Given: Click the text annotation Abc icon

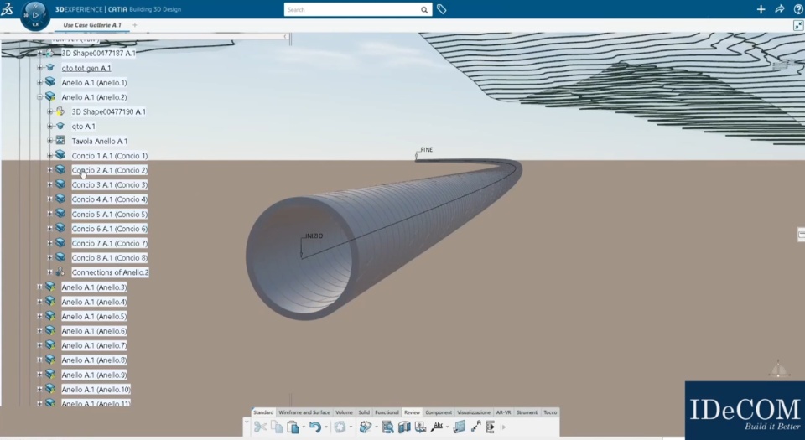Looking at the screenshot, I should coord(438,426).
